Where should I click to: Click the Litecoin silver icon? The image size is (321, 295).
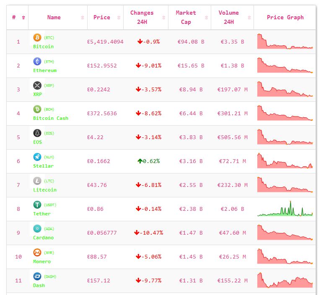[37, 181]
